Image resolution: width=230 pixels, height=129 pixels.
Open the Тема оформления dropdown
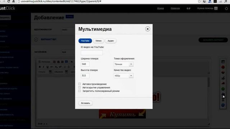pyautogui.click(x=124, y=64)
